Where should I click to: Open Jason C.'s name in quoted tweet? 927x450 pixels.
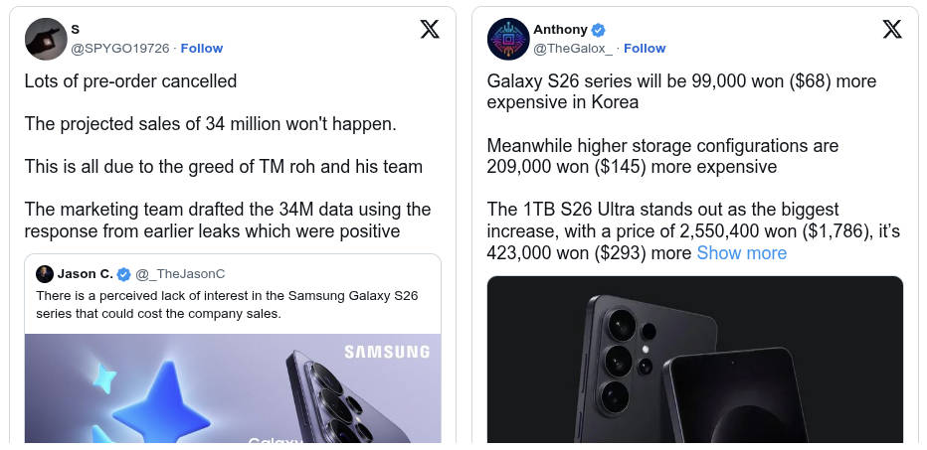point(85,273)
